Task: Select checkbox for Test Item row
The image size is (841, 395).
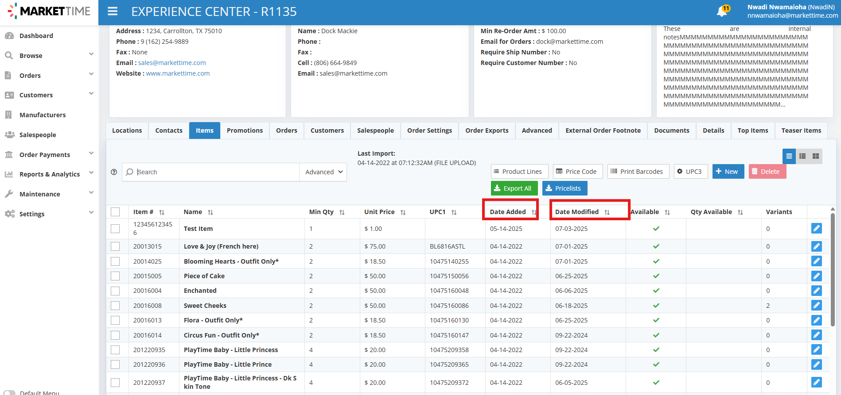Action: 115,229
